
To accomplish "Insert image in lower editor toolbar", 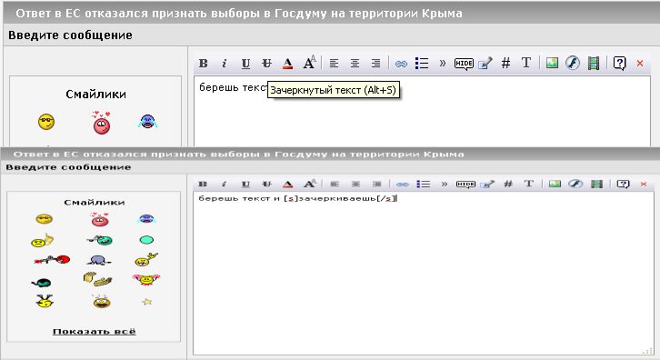I will coord(555,184).
